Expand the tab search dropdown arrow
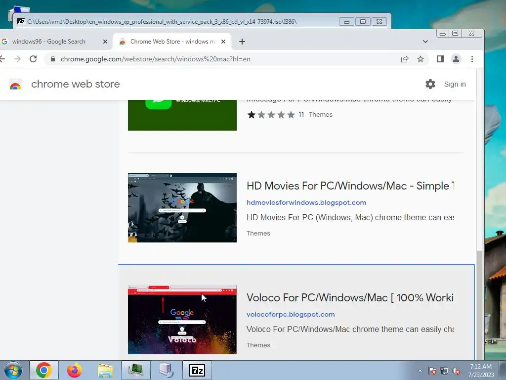 425,42
